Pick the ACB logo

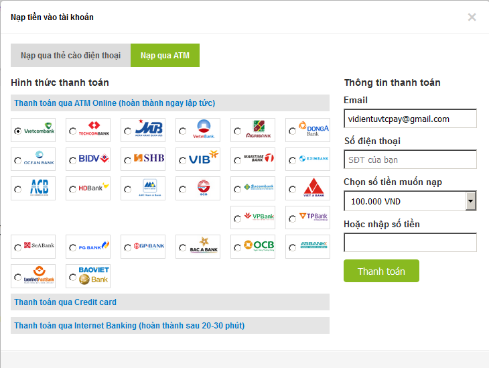click(x=40, y=187)
